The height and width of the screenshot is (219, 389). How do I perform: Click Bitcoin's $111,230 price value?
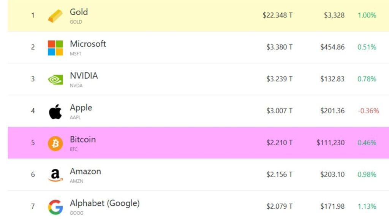330,143
